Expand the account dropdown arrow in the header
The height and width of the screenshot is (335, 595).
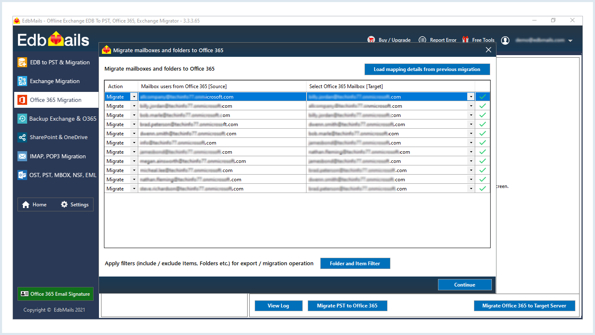[570, 41]
